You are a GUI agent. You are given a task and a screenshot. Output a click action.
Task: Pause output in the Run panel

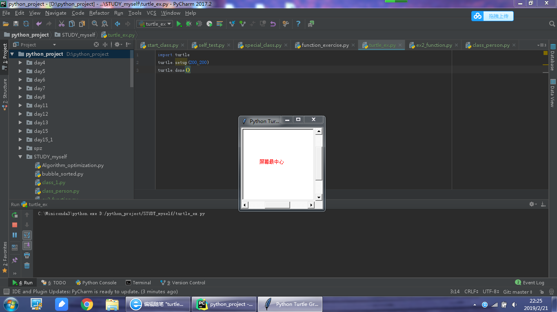click(x=15, y=235)
